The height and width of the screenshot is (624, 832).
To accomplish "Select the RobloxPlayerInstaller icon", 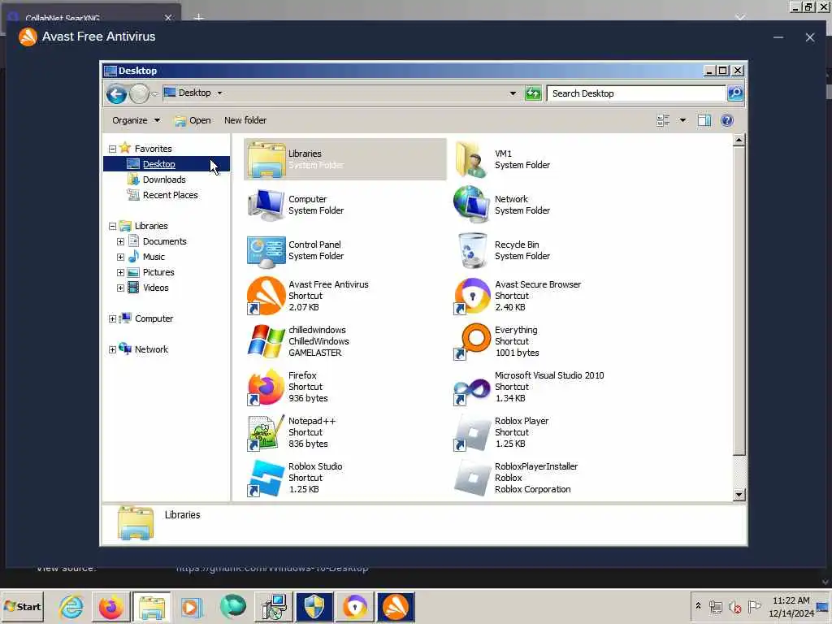I will 472,478.
